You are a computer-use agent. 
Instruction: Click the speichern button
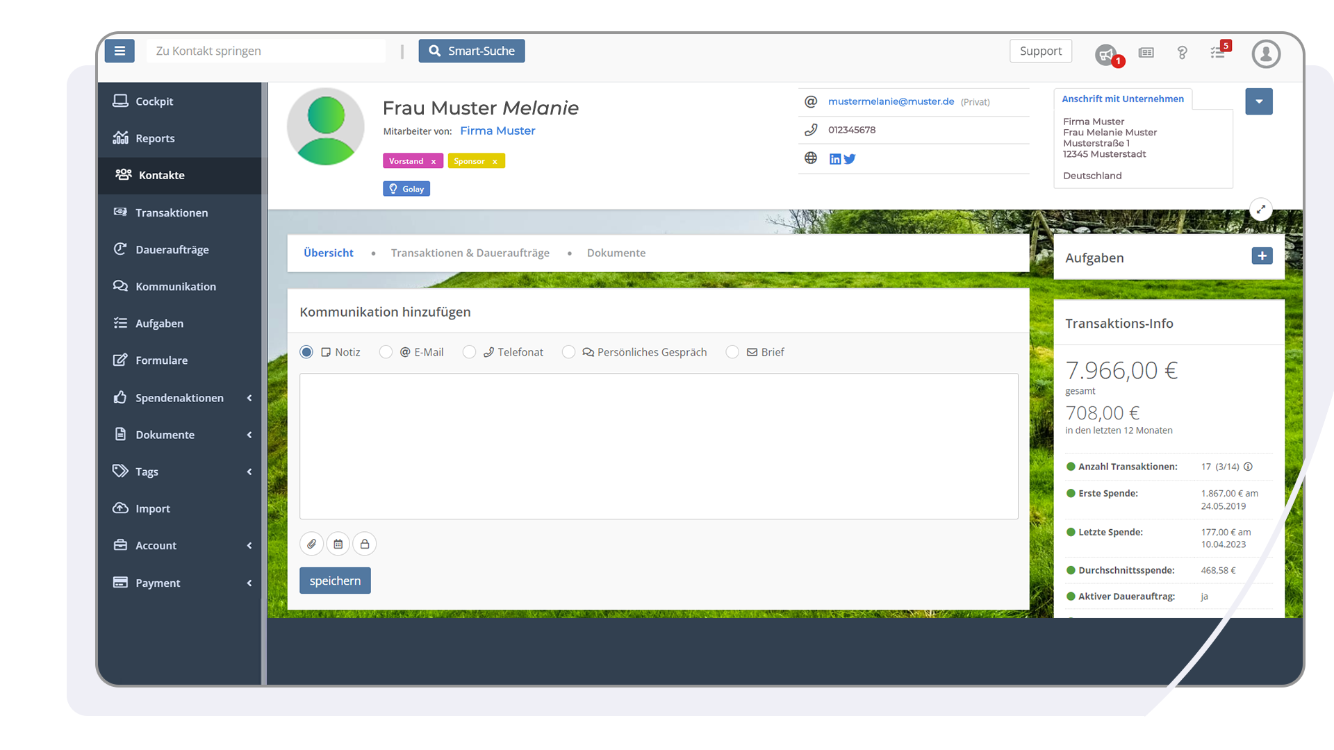335,580
